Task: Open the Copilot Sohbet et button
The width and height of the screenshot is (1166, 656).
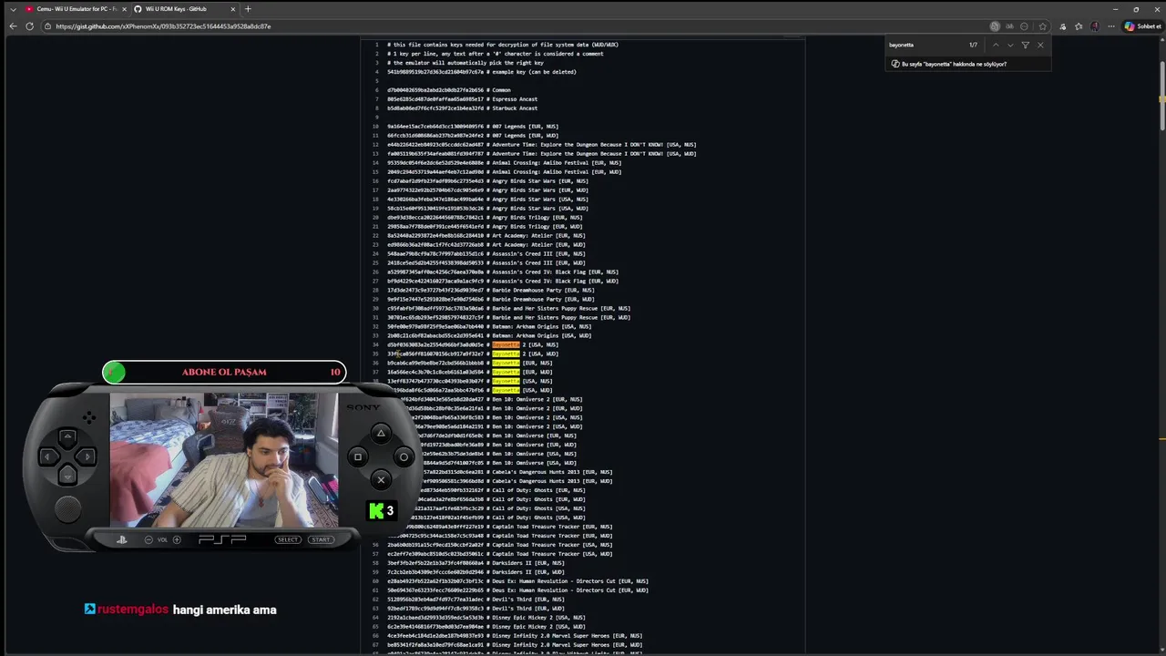Action: pyautogui.click(x=1143, y=26)
